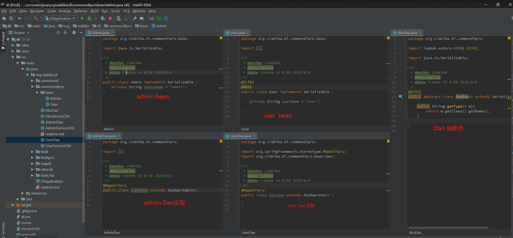Click AbsDao editor horizontal scrollbar

[x=448, y=228]
